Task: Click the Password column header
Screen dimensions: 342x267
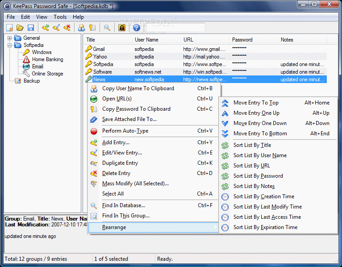Action: coord(254,40)
